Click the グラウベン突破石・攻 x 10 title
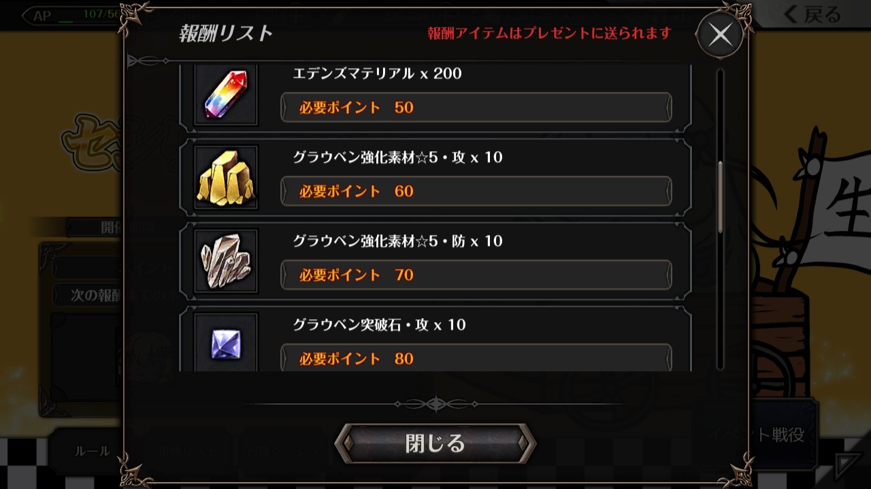 379,325
